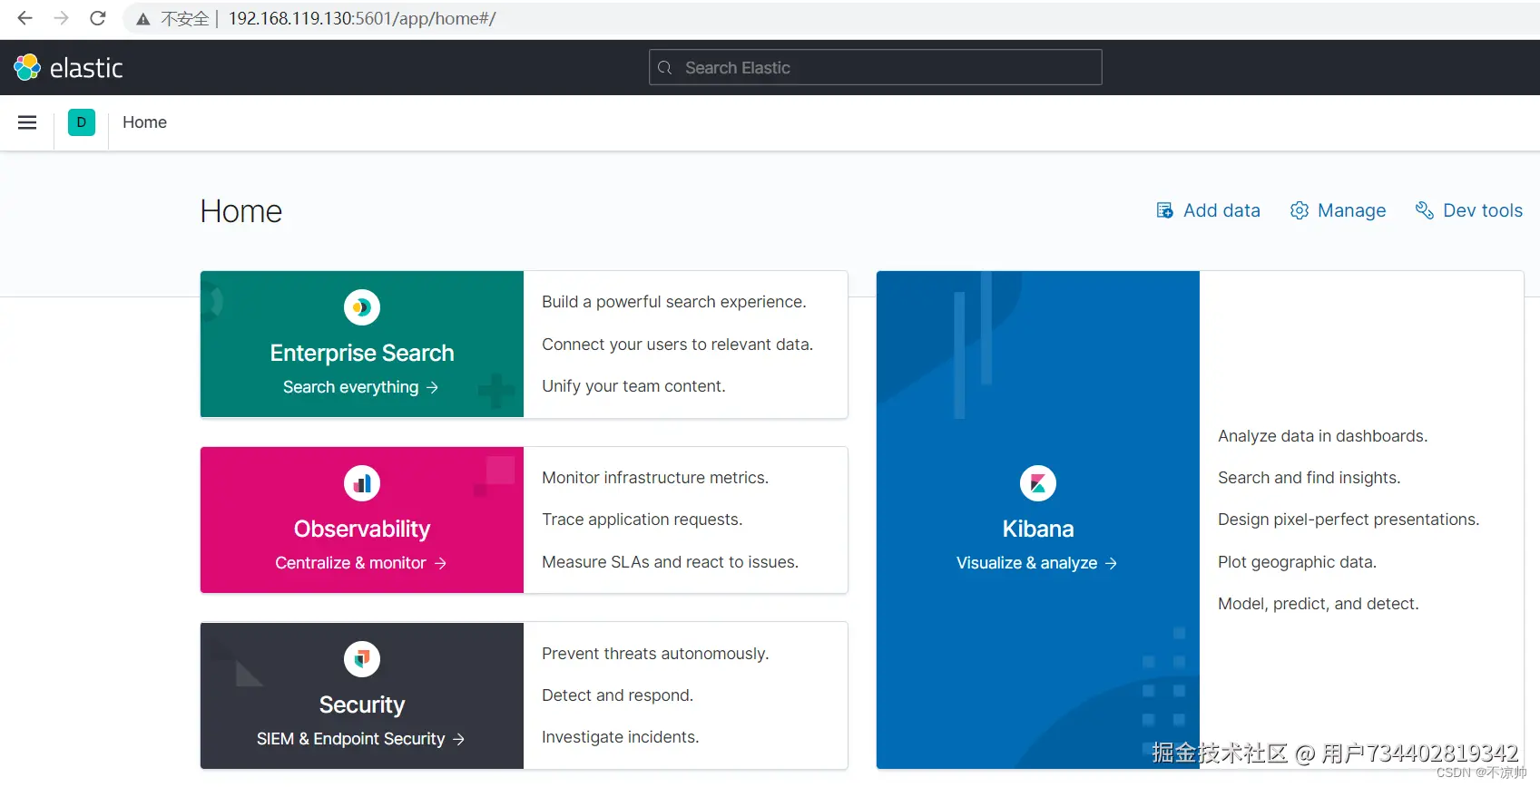The height and width of the screenshot is (787, 1540).
Task: Click 'Measure SLAs and react to issues.' text
Action: click(670, 562)
